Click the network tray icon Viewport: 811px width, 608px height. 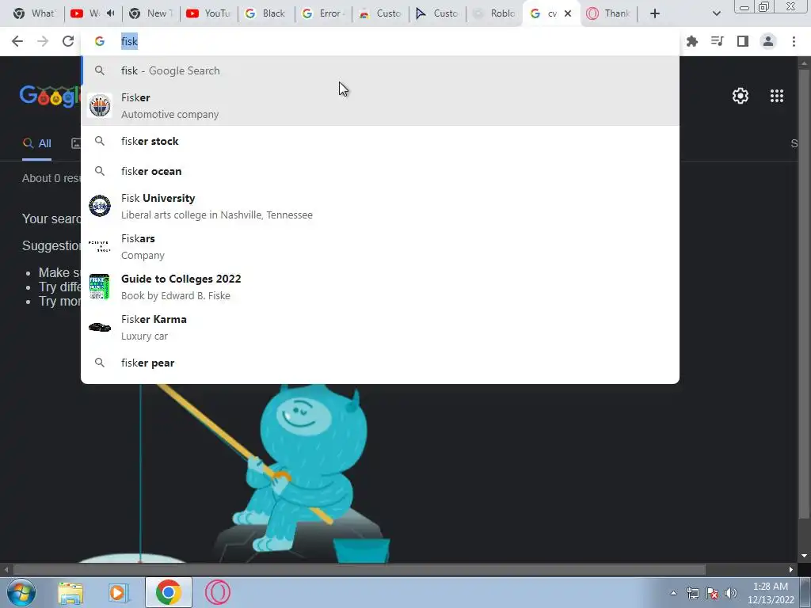692,593
